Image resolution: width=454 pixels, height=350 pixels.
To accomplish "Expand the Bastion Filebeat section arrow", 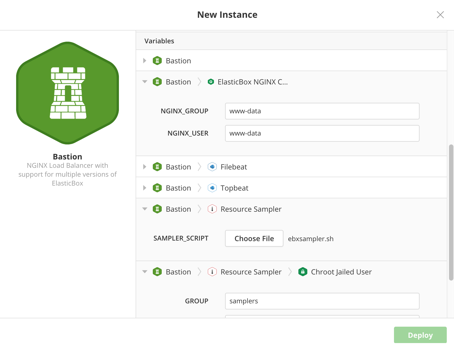I will (x=145, y=167).
